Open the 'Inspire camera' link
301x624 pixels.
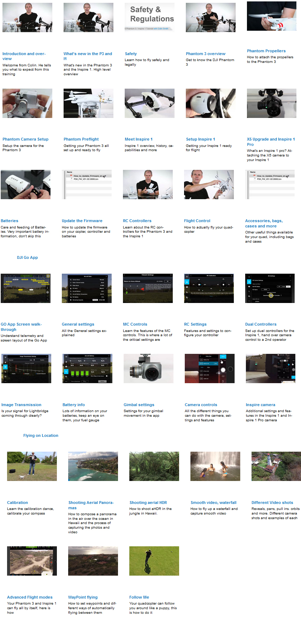tap(260, 405)
